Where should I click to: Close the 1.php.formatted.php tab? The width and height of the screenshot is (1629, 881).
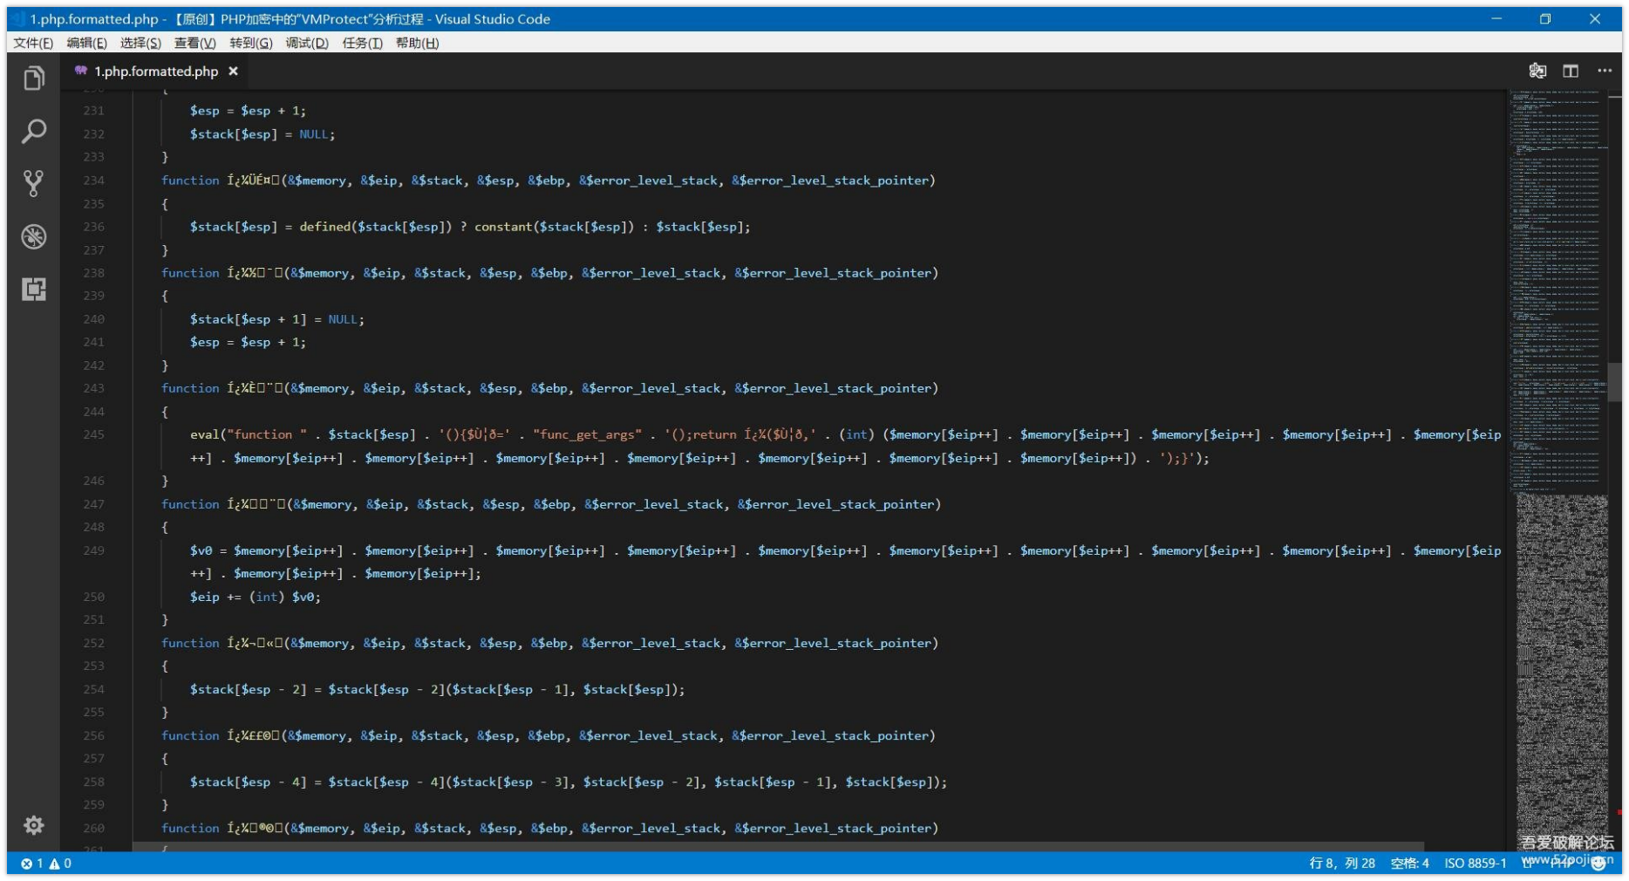point(233,71)
